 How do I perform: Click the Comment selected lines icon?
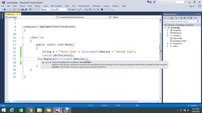pos(87,10)
